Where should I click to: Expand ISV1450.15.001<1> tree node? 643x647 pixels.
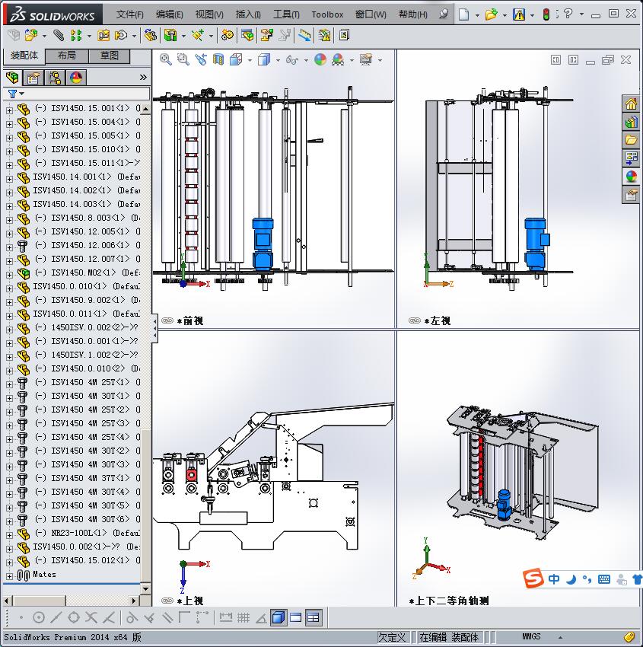9,110
